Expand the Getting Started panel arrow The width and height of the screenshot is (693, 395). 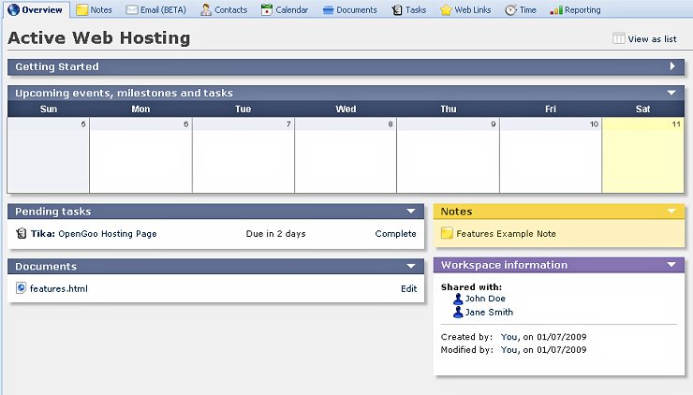[x=672, y=66]
